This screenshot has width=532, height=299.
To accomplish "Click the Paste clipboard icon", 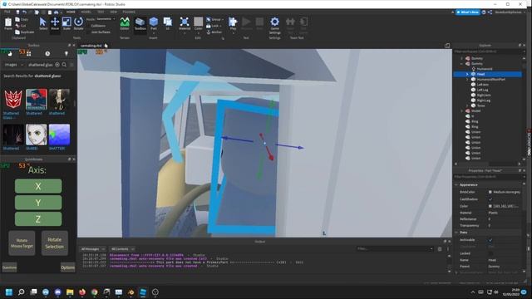I will click(x=8, y=22).
